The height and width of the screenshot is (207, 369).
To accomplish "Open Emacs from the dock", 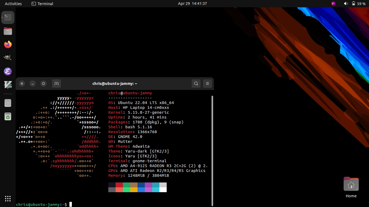I will tap(8, 71).
